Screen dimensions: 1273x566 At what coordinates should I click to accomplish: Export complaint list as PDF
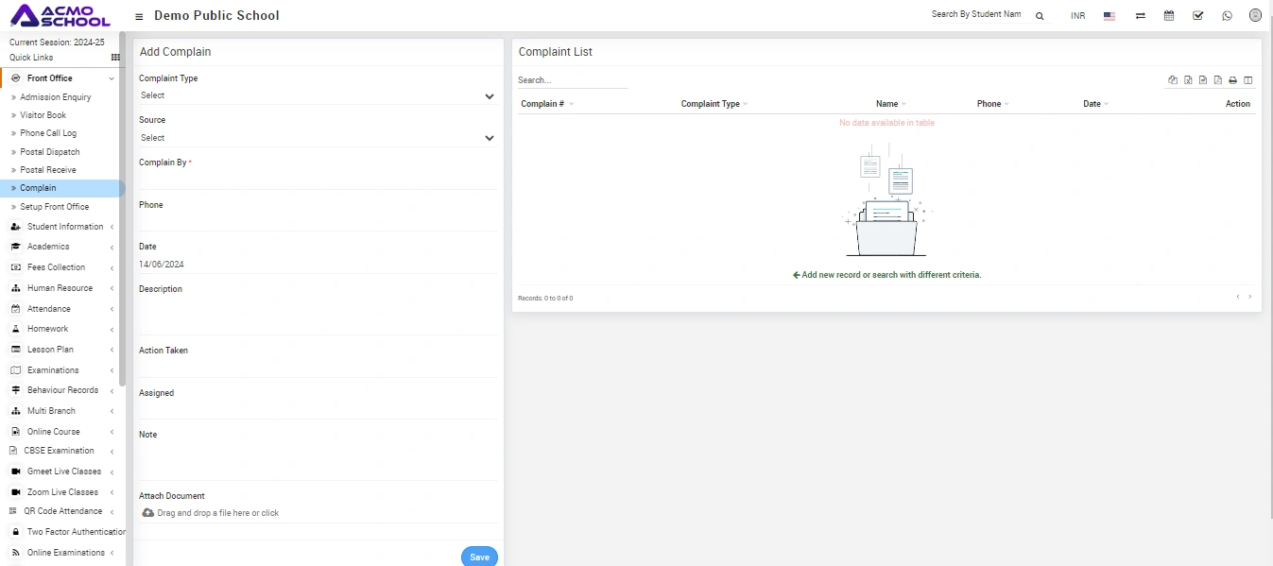[1218, 80]
